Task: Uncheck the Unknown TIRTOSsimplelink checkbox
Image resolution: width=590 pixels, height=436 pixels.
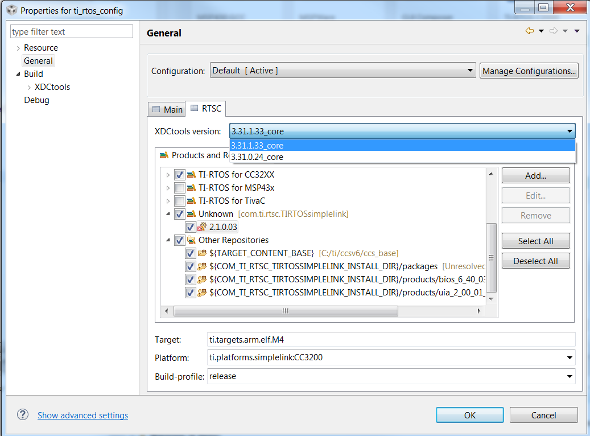Action: [x=179, y=214]
